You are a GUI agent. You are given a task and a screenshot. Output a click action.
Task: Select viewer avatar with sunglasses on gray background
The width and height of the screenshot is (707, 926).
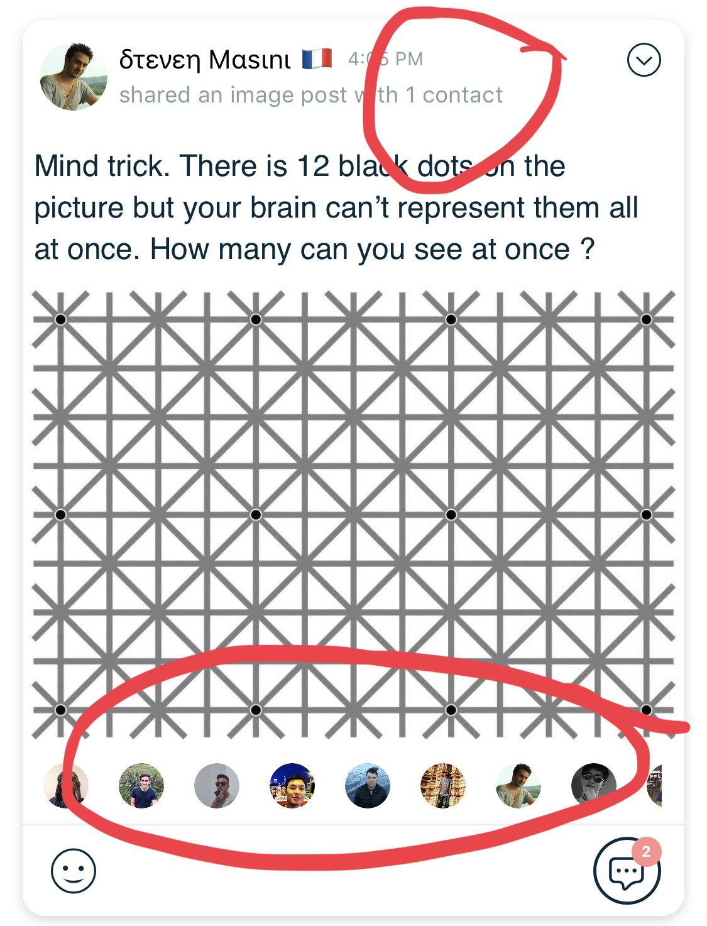(x=217, y=786)
